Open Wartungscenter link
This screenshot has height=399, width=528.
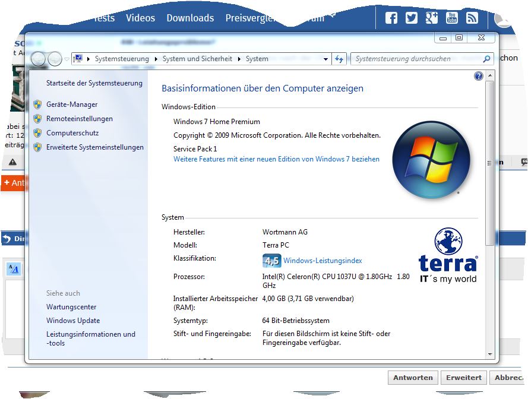click(71, 307)
